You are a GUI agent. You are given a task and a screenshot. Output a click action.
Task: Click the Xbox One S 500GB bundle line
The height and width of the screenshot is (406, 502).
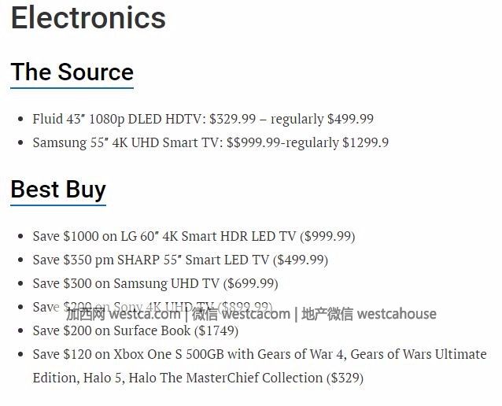260,367
